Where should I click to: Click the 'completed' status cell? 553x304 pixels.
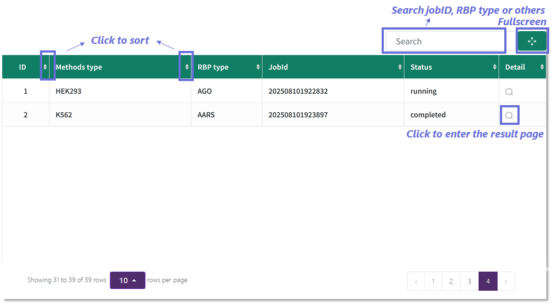pos(428,115)
